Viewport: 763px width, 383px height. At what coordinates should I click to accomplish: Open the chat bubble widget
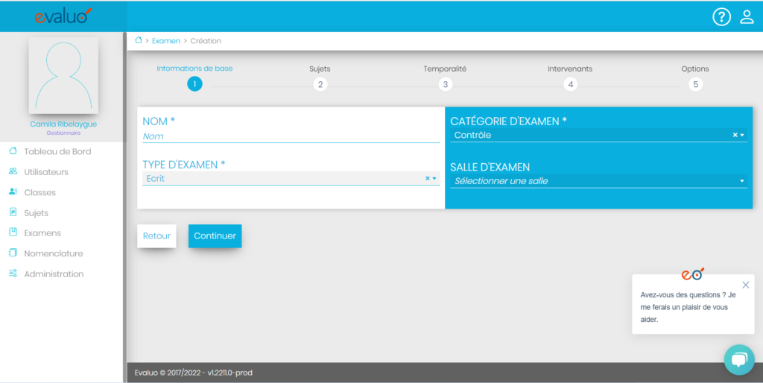[x=738, y=360]
